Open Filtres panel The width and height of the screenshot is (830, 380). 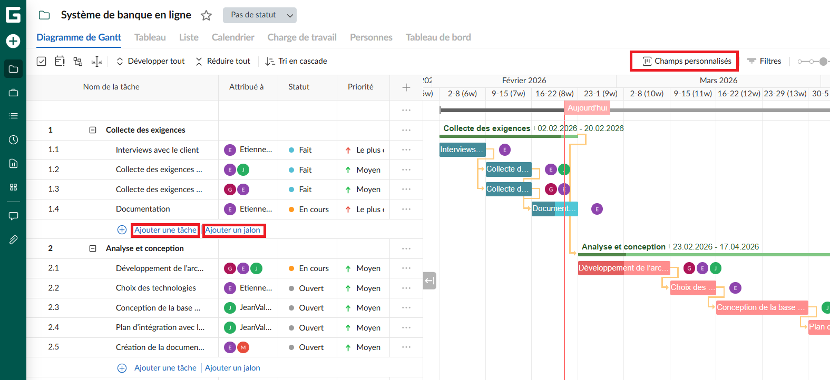pos(764,61)
